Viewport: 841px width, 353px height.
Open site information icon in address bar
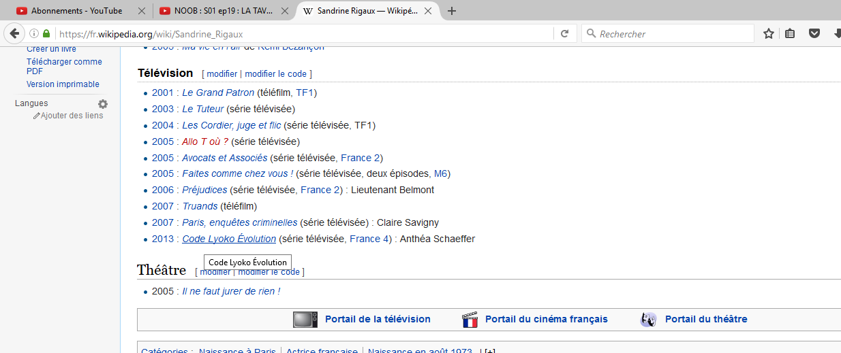(34, 33)
